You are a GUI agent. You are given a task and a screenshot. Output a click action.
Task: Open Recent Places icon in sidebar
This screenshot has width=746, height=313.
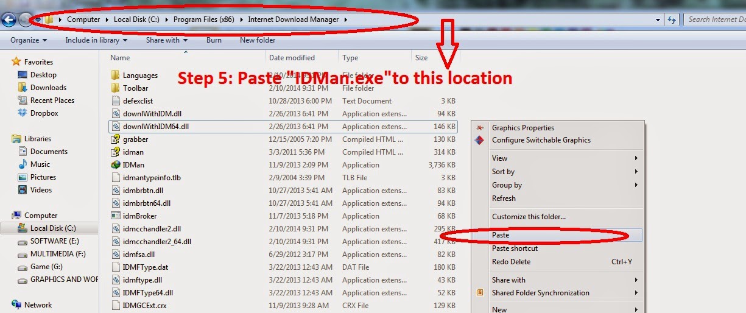click(x=23, y=100)
